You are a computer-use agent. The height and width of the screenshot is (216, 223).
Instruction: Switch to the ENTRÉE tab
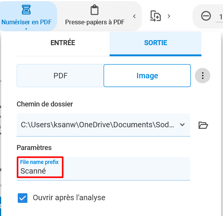(x=63, y=43)
